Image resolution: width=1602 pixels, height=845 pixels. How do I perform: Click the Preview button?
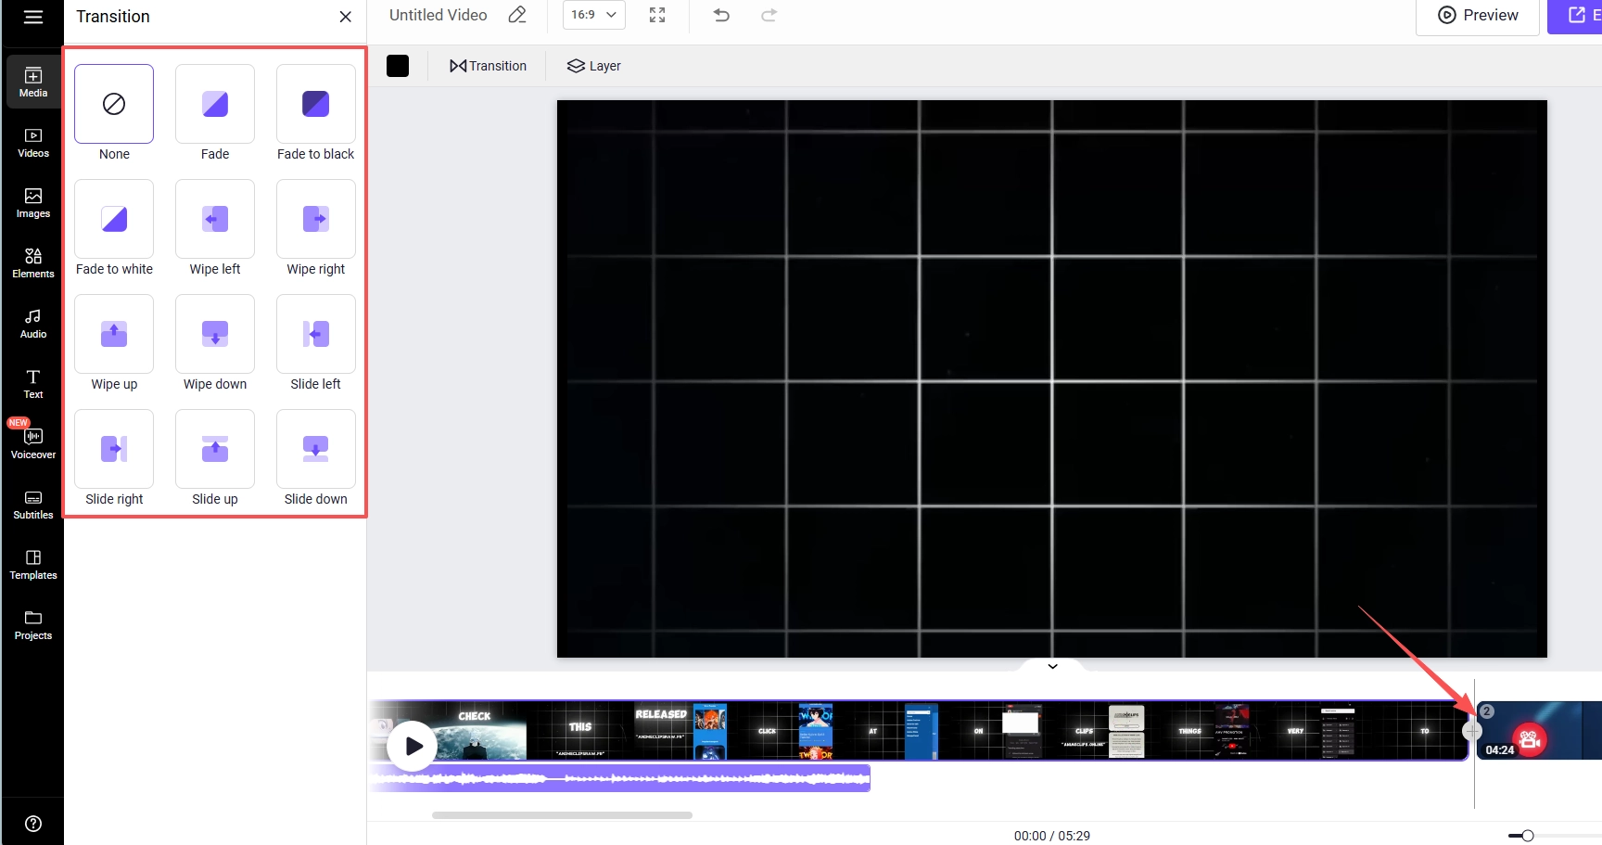(1477, 15)
